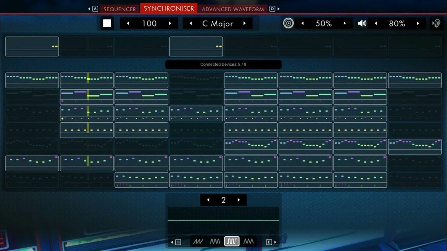
Task: Toggle the dimmed row 1 cell in column 4
Action: pyautogui.click(x=196, y=80)
